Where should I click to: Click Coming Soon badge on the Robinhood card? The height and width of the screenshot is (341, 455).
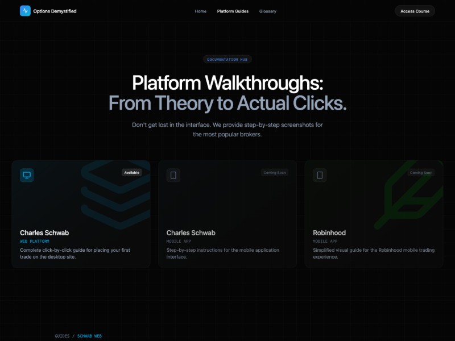pos(421,173)
